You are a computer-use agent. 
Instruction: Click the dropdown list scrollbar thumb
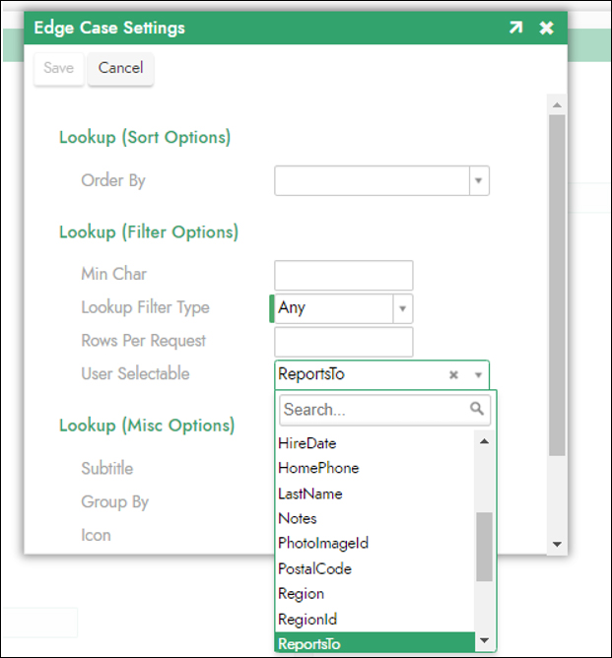point(484,547)
